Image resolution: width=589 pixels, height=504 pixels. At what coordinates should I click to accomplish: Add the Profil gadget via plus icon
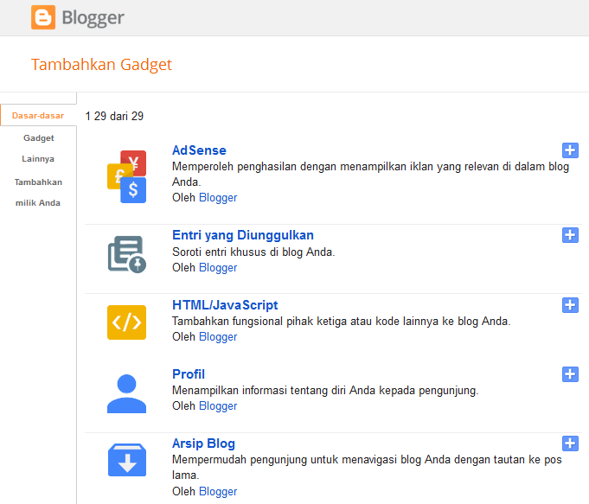(570, 374)
